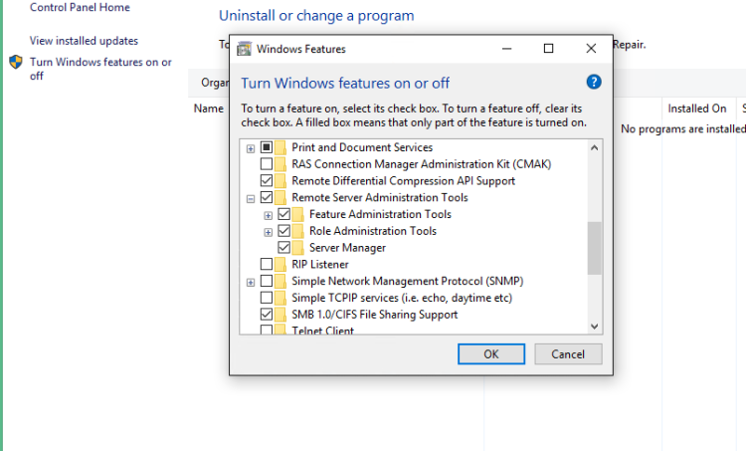
Task: Click the Server Manager folder icon
Action: (298, 248)
